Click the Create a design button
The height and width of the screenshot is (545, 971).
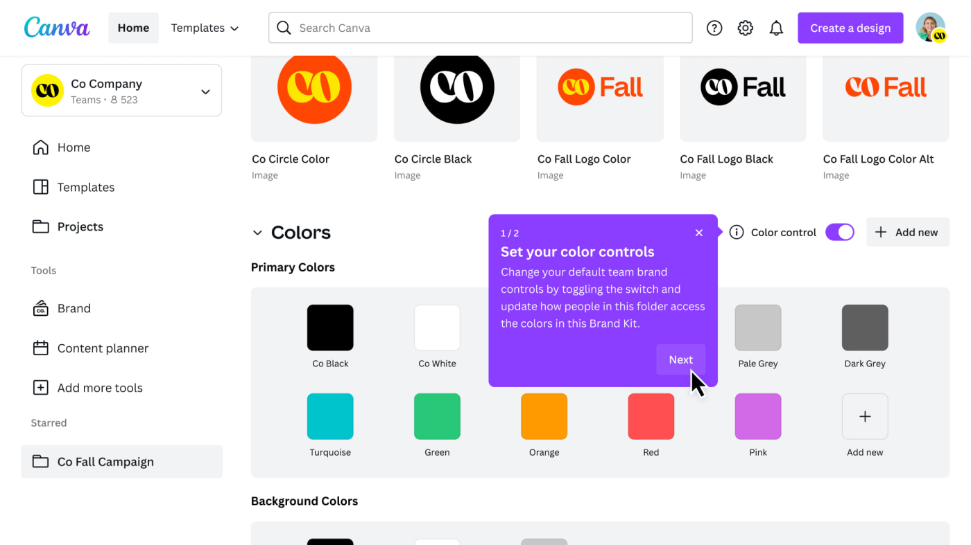(x=850, y=28)
